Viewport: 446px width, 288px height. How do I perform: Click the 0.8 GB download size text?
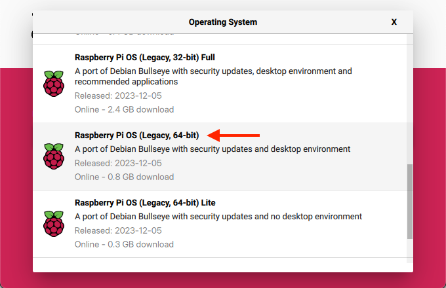(124, 177)
